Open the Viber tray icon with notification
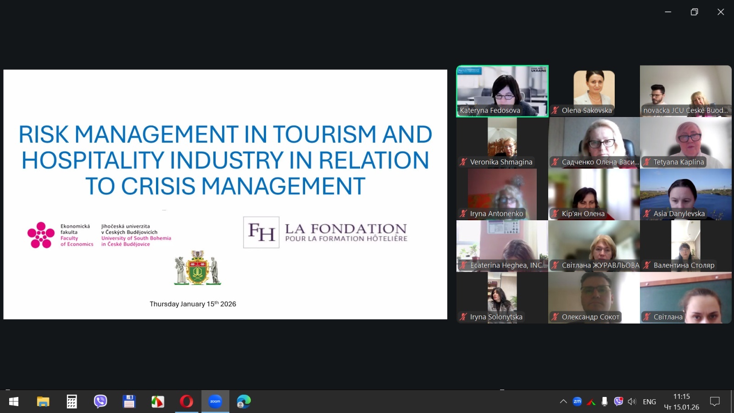734x413 pixels. click(x=618, y=402)
